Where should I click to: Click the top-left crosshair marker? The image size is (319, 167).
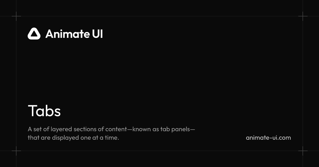click(x=16, y=16)
